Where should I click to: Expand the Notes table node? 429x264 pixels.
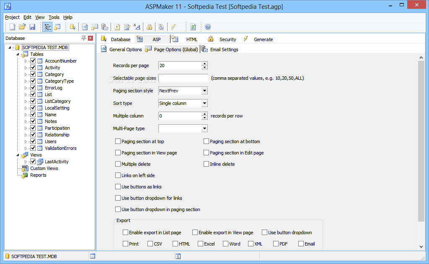26,121
